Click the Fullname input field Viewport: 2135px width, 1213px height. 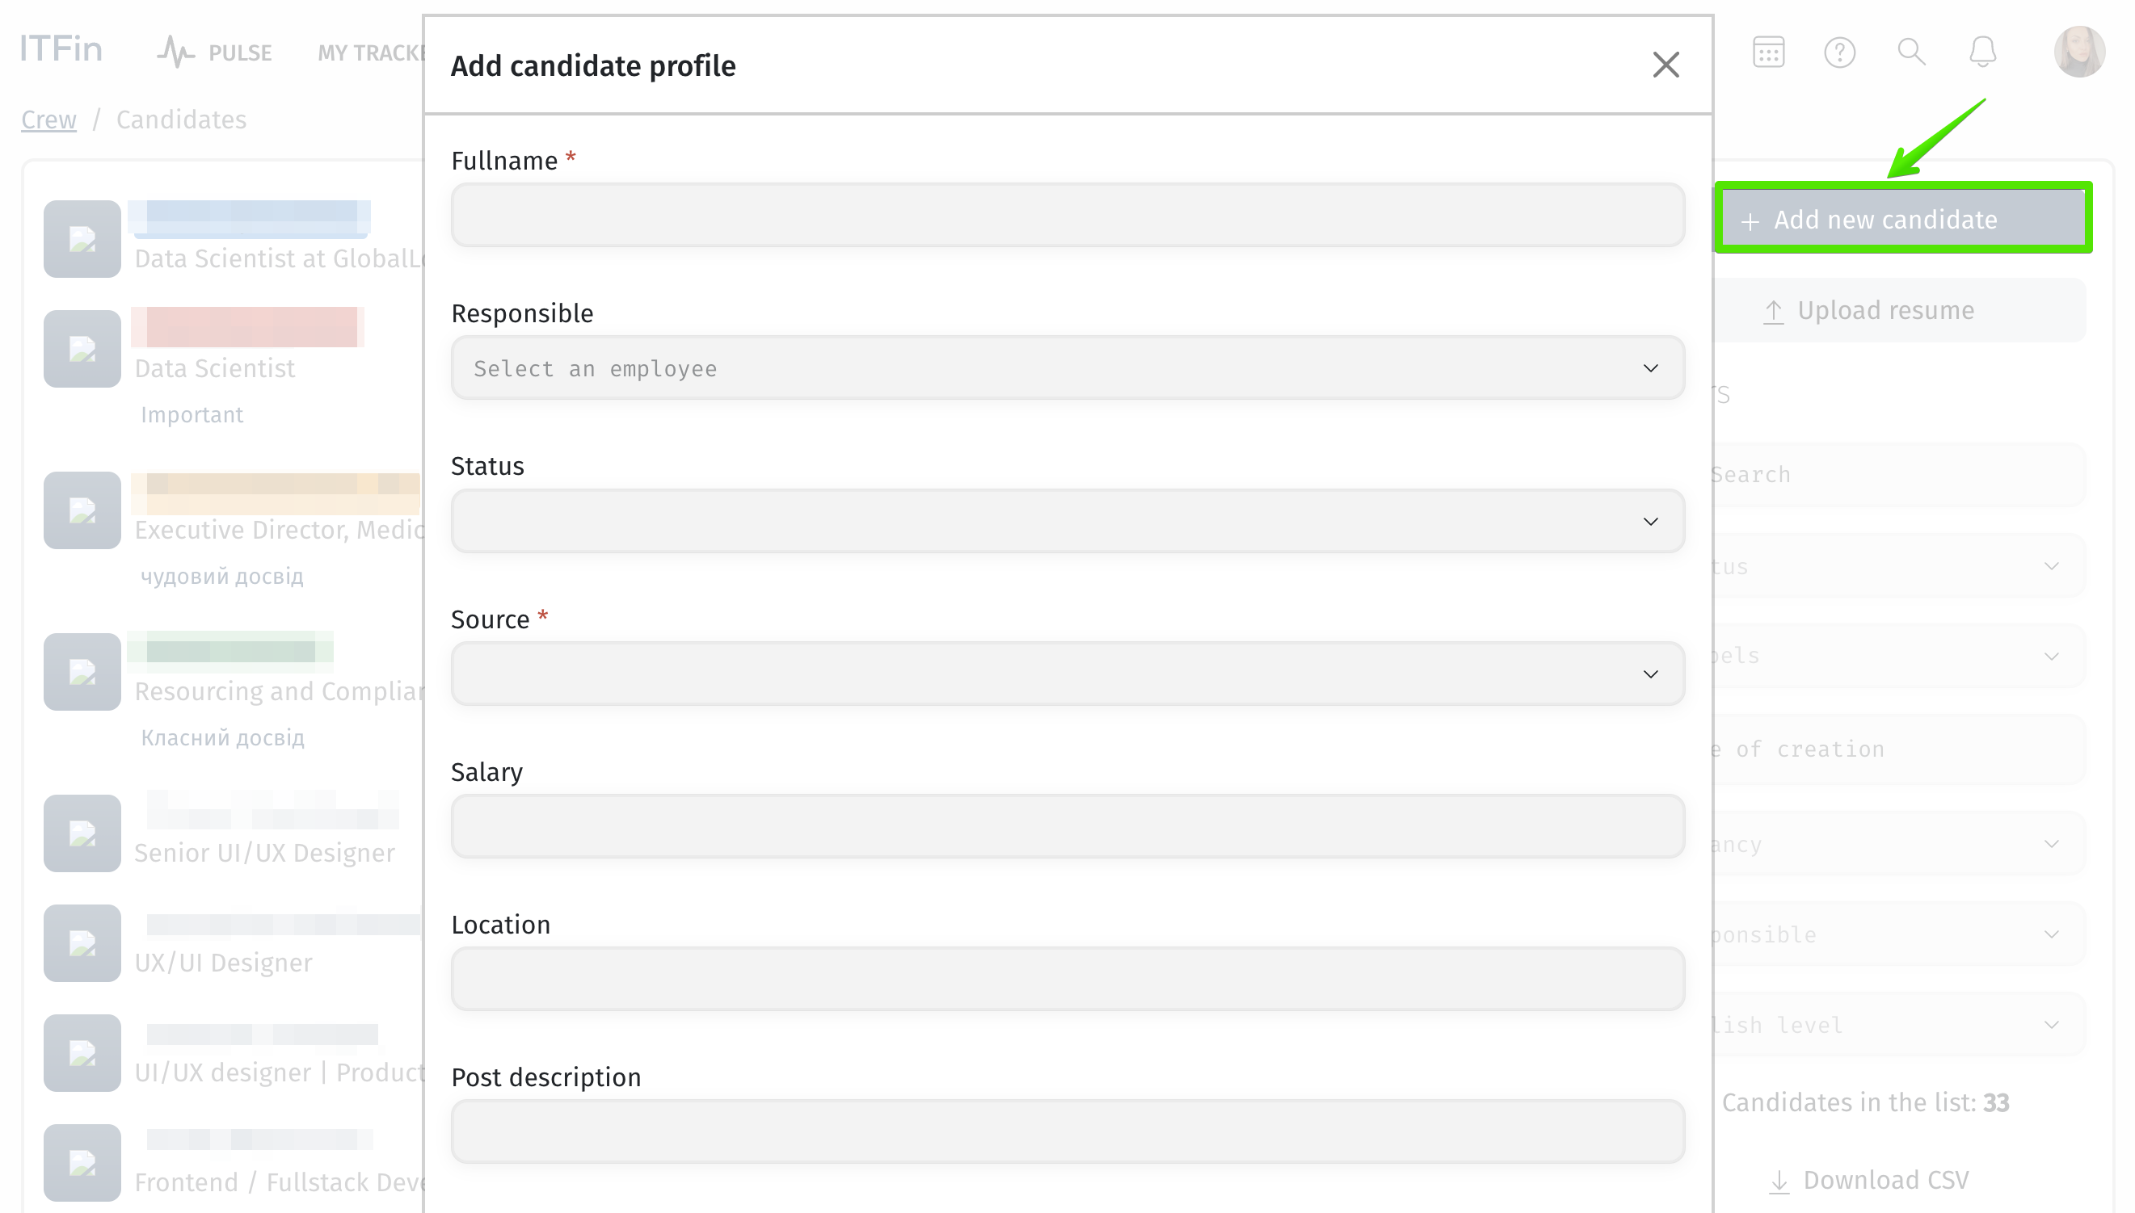(x=1066, y=215)
